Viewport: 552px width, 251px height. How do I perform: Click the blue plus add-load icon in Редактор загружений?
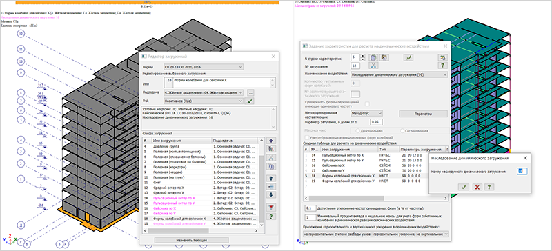271,141
